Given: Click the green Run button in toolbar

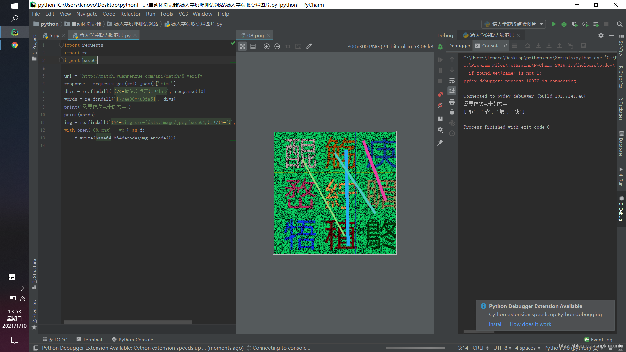Looking at the screenshot, I should pos(554,24).
